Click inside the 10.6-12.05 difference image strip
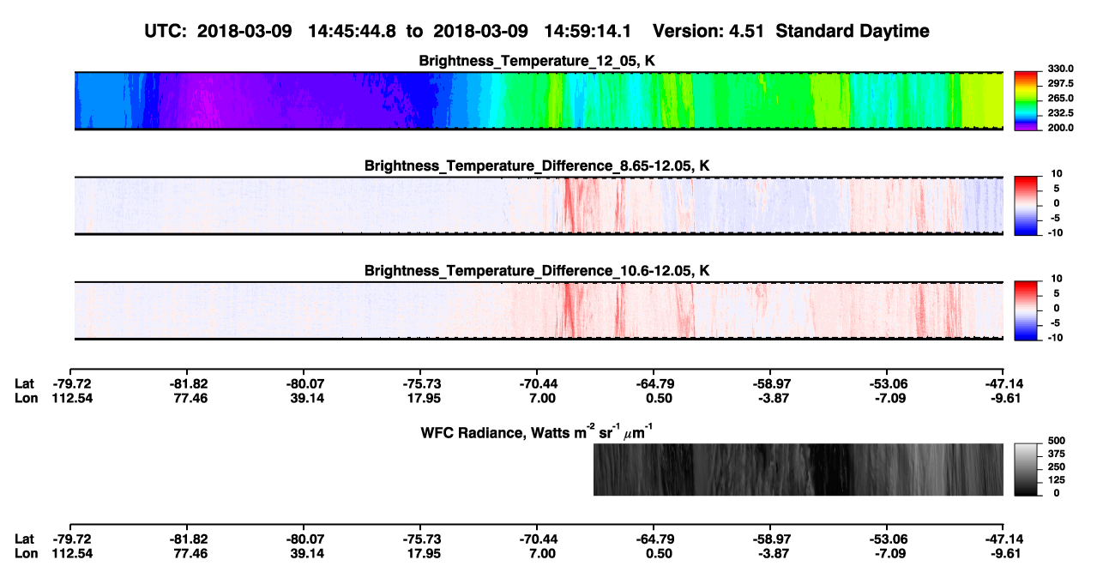 pos(539,310)
